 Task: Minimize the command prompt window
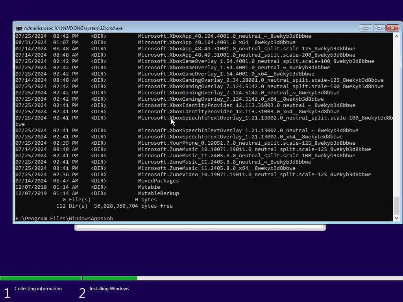coord(366,28)
